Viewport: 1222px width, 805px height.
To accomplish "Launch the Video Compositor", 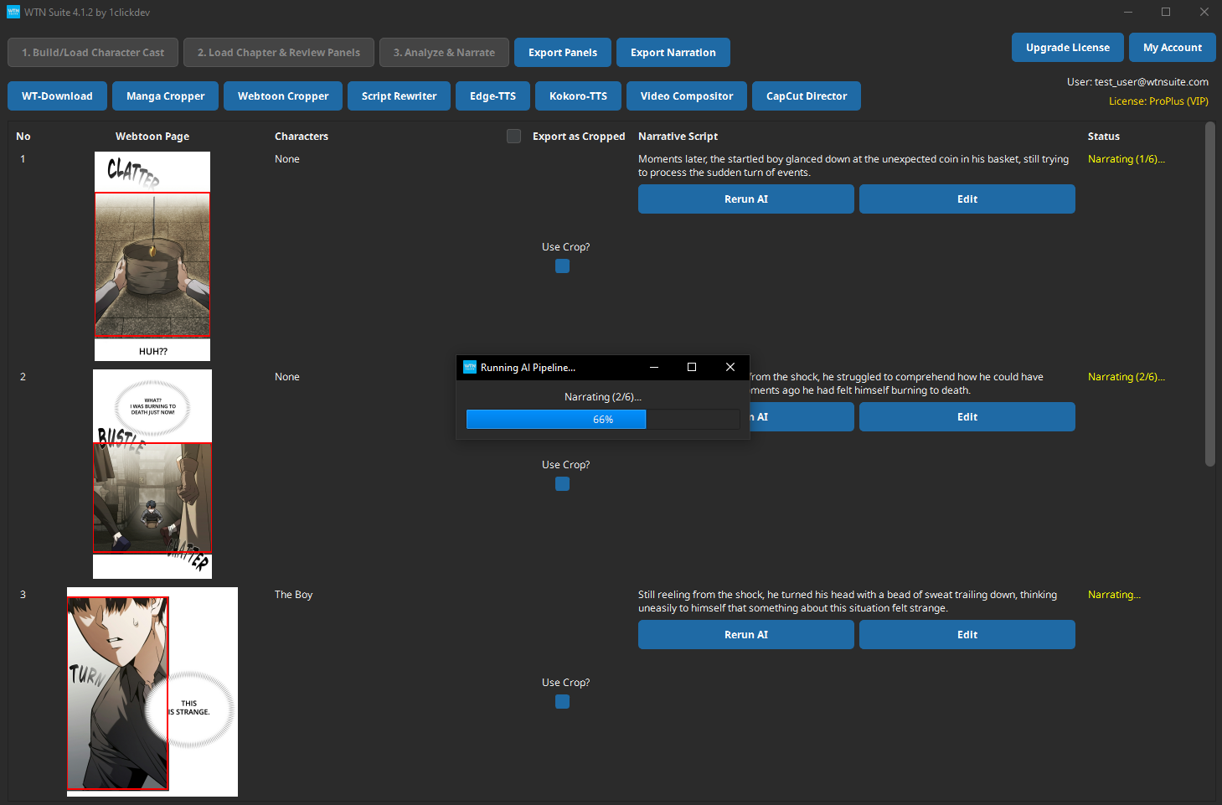I will [686, 95].
